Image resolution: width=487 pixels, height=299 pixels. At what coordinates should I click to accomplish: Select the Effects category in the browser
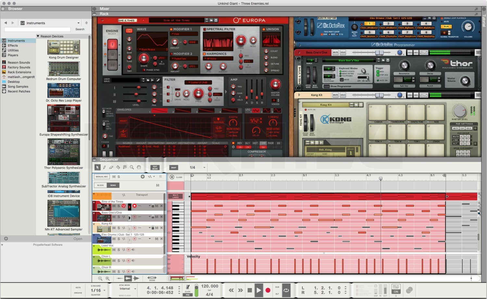(13, 45)
